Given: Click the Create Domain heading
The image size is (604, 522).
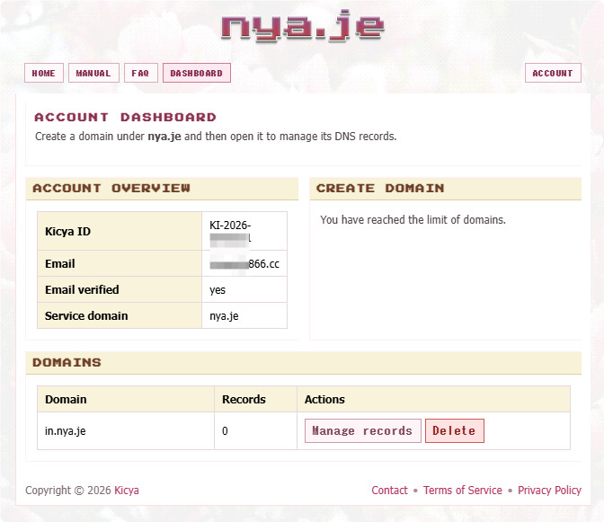Looking at the screenshot, I should [380, 189].
